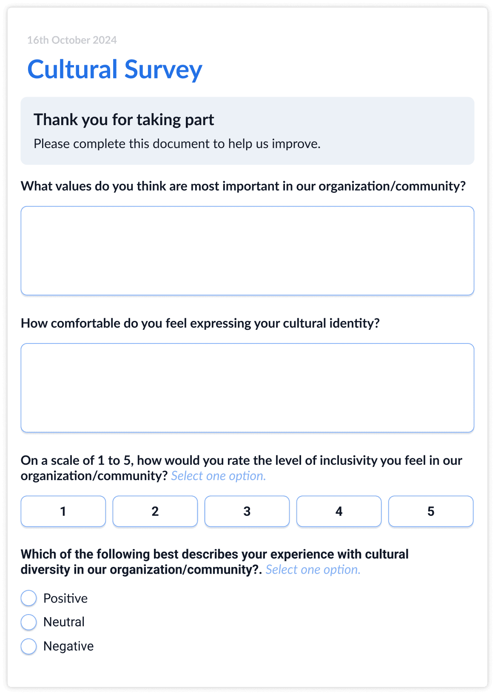The height and width of the screenshot is (695, 495).
Task: Click the 16th October 2024 date
Action: [x=72, y=40]
